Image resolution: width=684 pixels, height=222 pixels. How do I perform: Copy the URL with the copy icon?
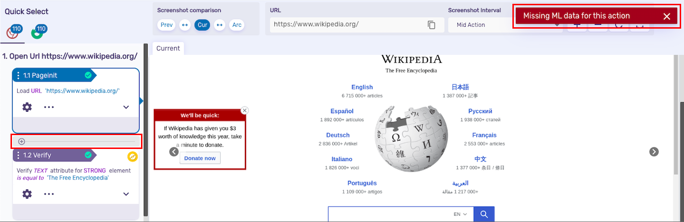pos(432,25)
